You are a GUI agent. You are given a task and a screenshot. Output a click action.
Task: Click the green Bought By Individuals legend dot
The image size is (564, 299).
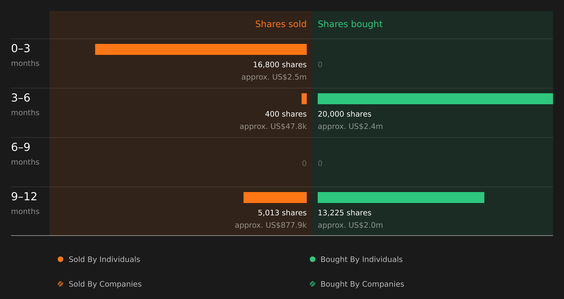point(313,259)
